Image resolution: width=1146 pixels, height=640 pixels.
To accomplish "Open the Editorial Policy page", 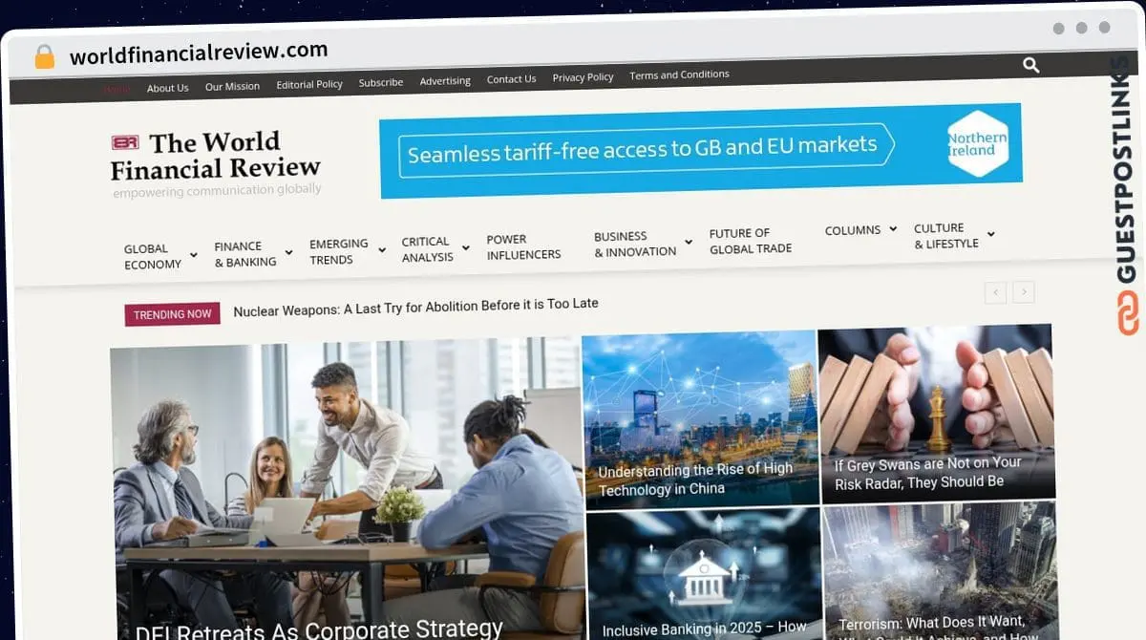I will (x=309, y=84).
